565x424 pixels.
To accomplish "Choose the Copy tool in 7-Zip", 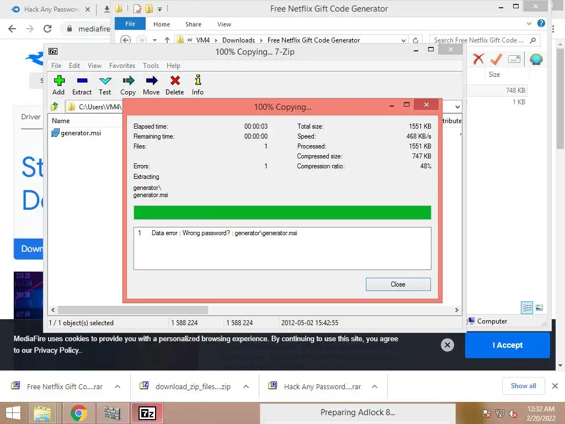I will 128,85.
